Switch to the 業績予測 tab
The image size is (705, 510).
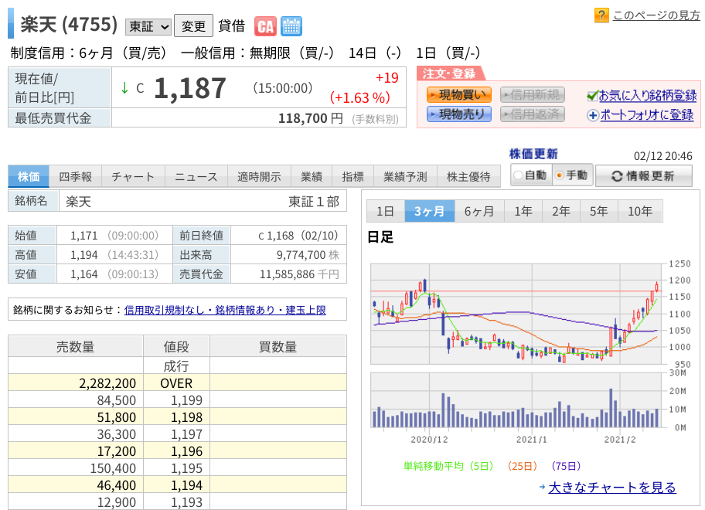[405, 177]
